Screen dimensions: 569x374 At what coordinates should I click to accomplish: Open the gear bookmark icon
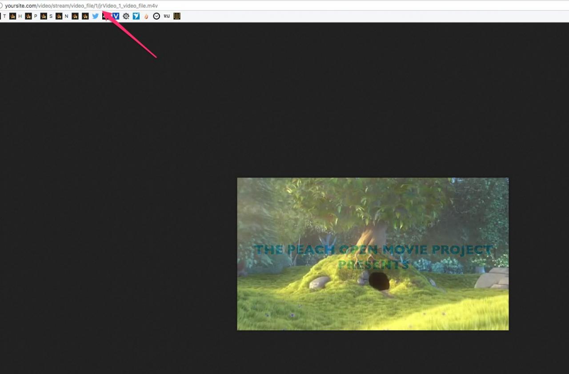click(x=126, y=16)
